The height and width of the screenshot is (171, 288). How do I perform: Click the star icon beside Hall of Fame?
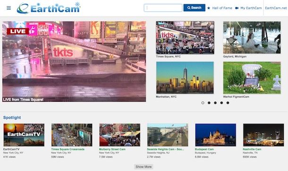pyautogui.click(x=209, y=8)
